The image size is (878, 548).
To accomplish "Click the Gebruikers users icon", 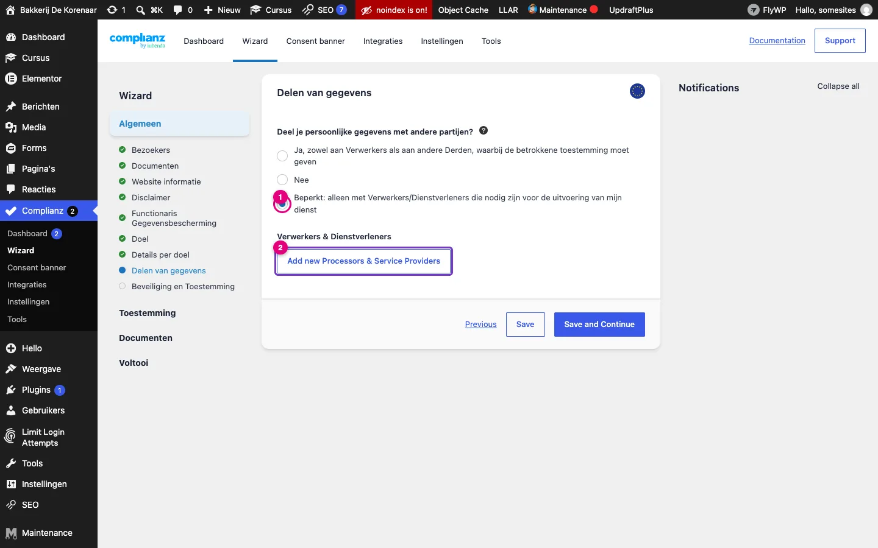I will point(11,410).
